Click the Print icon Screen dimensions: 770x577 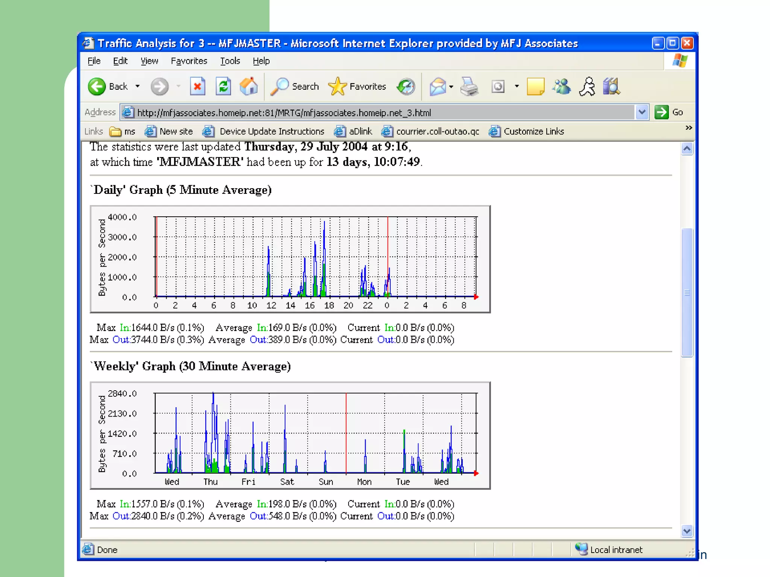[470, 86]
